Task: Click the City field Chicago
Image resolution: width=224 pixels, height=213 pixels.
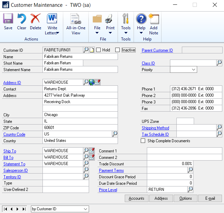Action: click(80, 115)
